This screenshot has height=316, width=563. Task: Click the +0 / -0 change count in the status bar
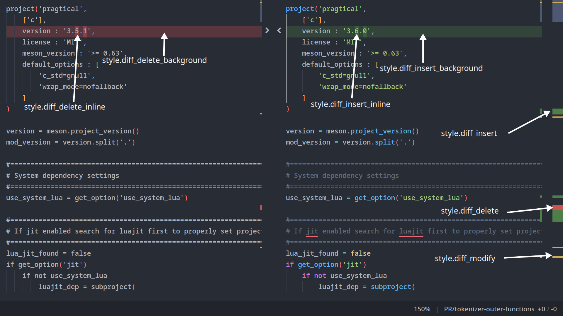[547, 309]
